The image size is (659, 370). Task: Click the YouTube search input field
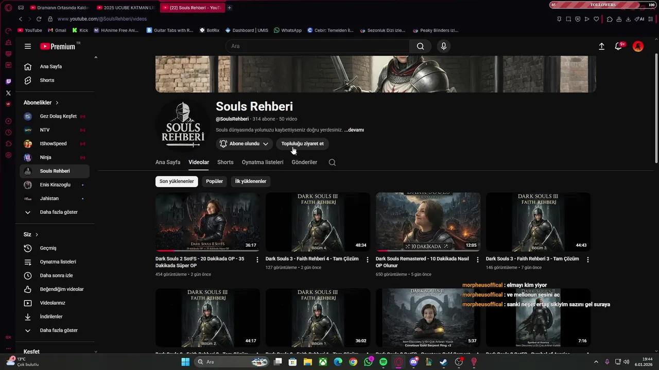tap(318, 46)
